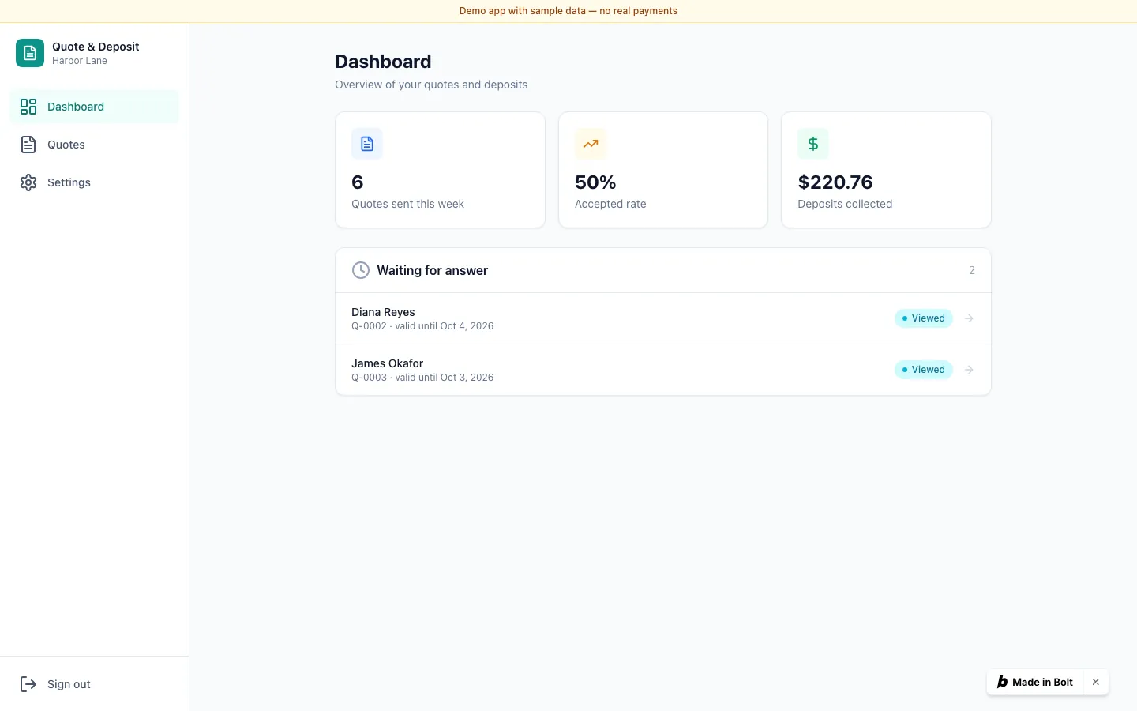Open Diana Reyes quote
Screen dimensions: 1137x711
pos(663,318)
